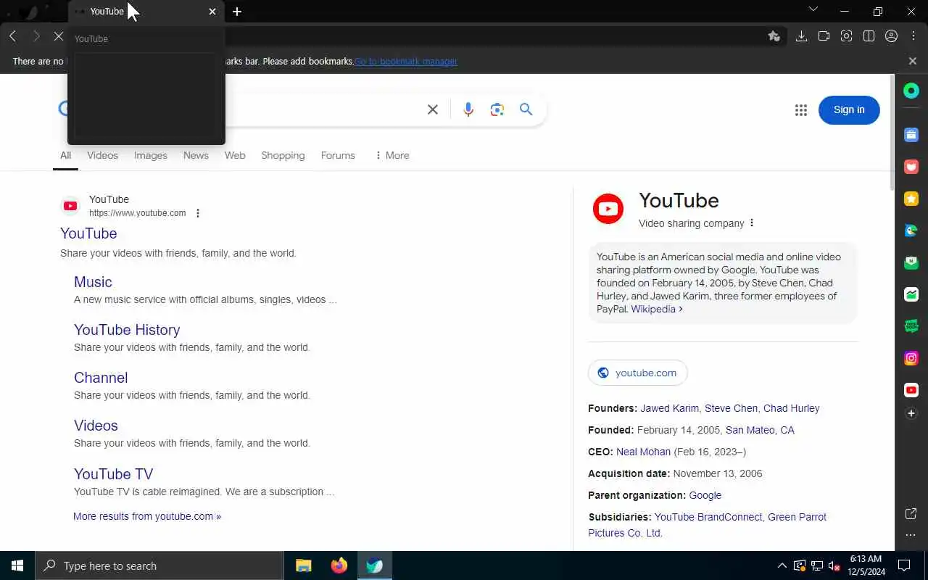The height and width of the screenshot is (580, 928).
Task: Open the user profile icon
Action: [x=891, y=36]
